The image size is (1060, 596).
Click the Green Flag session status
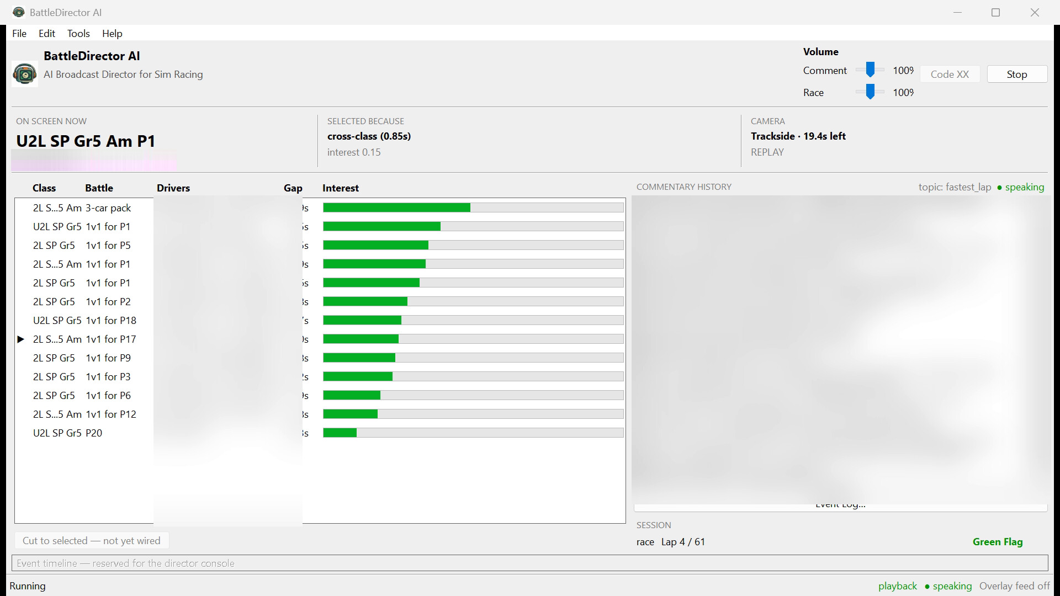pos(998,542)
